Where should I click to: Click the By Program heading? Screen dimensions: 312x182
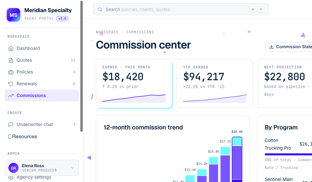point(281,127)
